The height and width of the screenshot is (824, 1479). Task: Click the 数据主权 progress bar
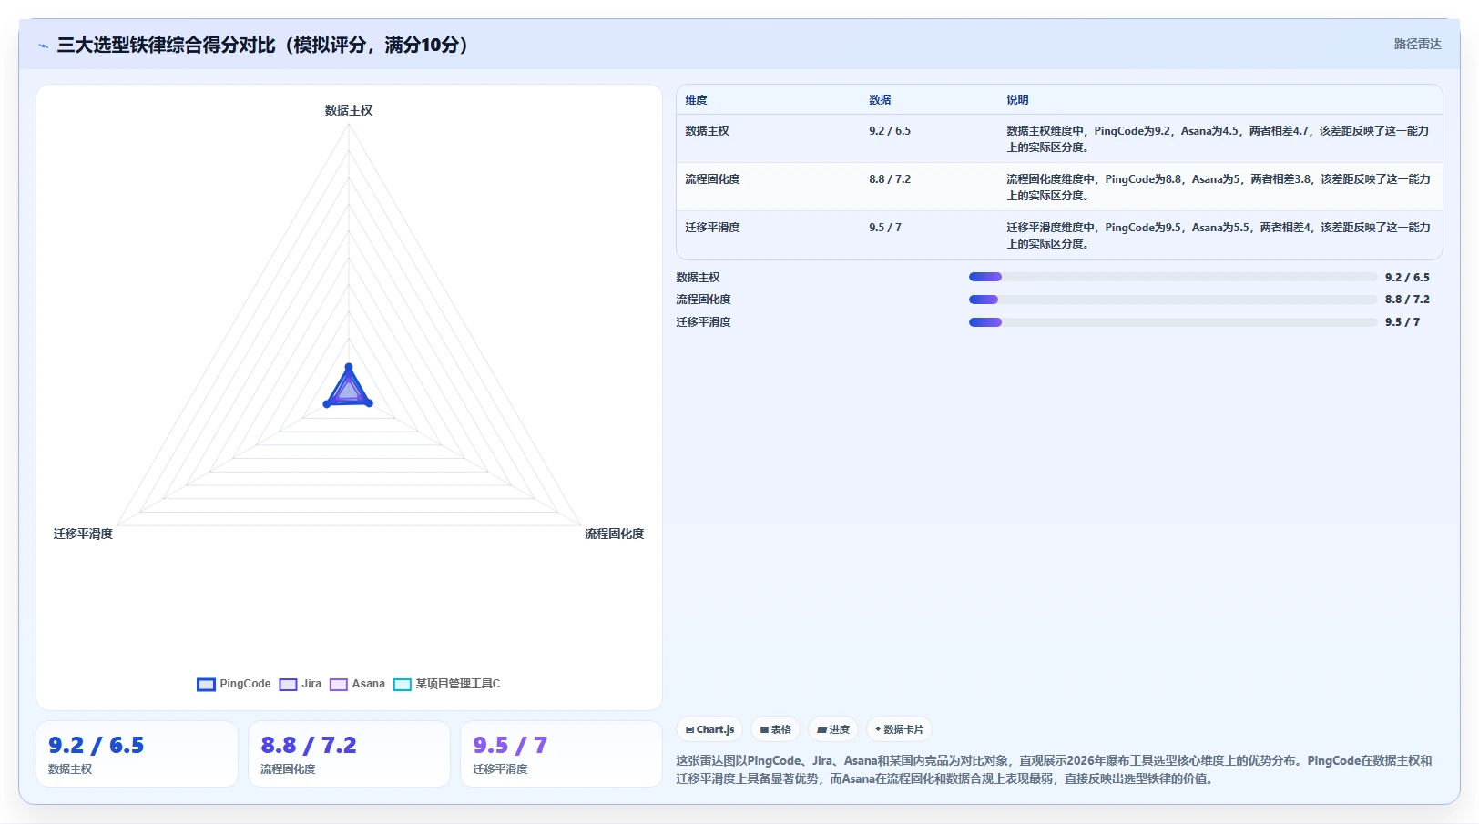pyautogui.click(x=1173, y=277)
